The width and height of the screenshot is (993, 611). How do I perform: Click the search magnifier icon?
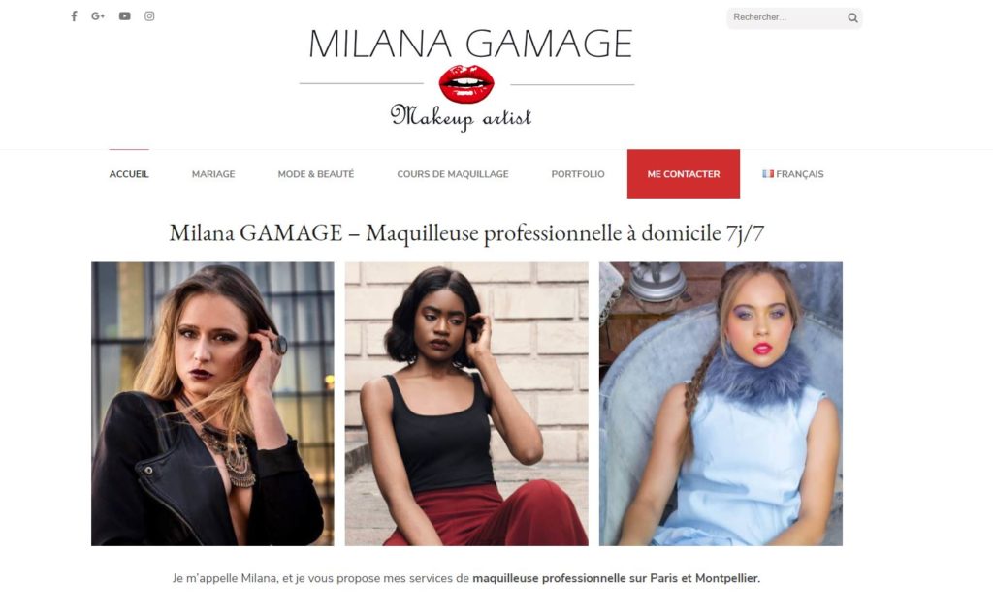[x=852, y=17]
